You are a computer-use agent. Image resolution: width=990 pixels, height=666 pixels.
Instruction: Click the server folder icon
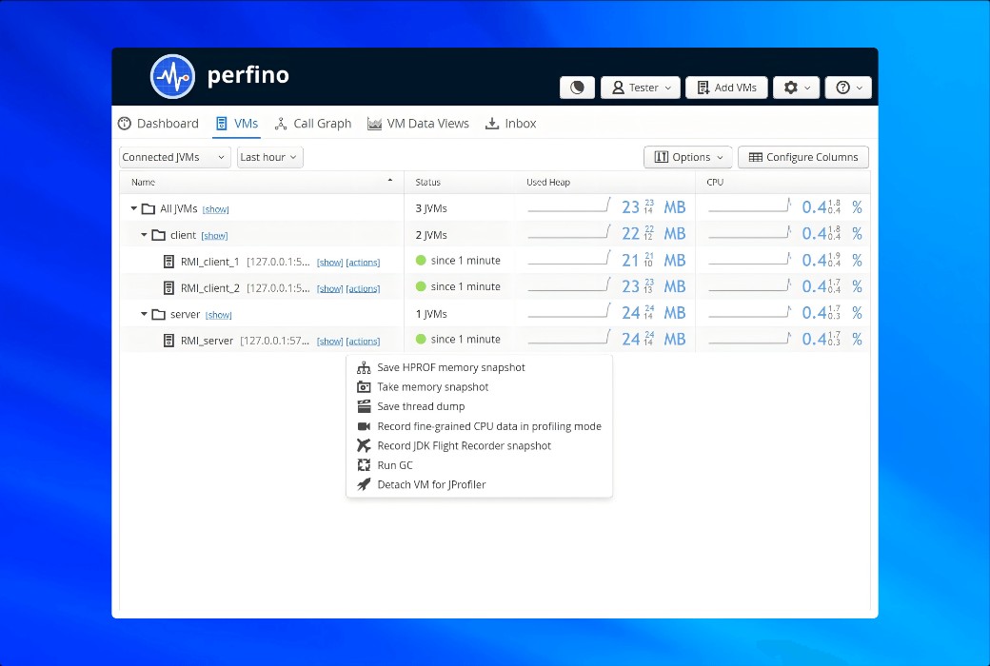(158, 314)
